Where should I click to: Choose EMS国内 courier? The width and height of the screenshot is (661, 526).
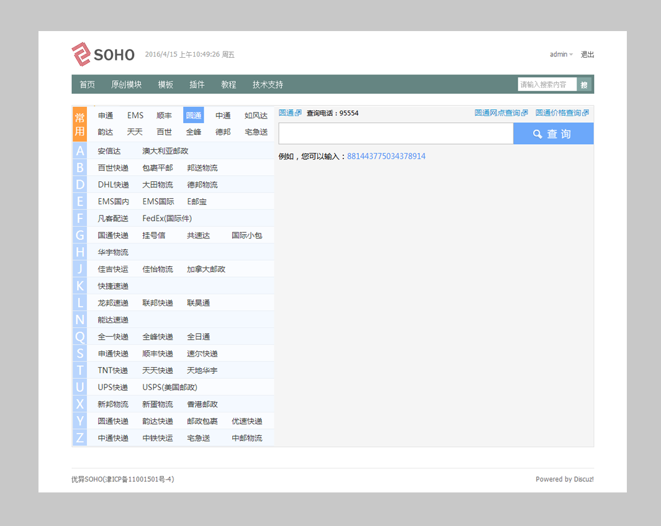[114, 202]
